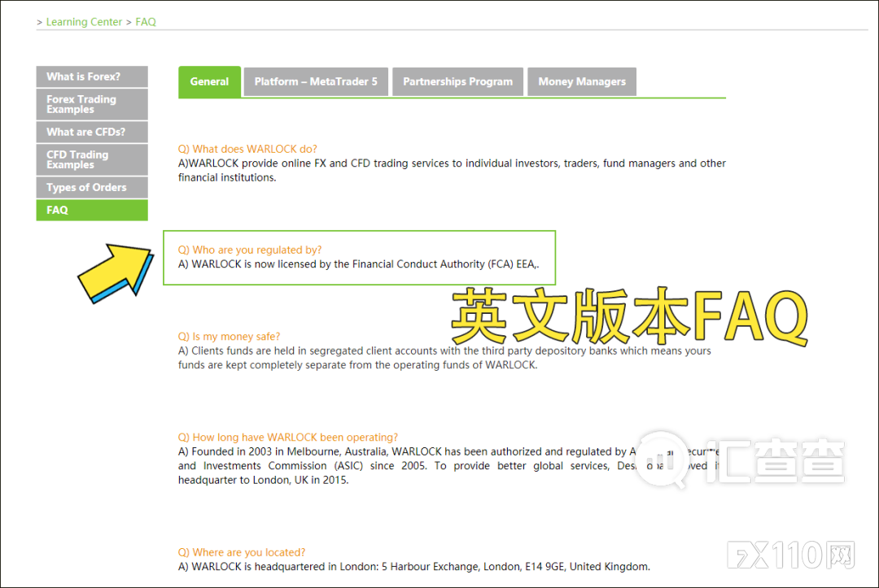Navigate to Types of Orders page
Image resolution: width=879 pixels, height=588 pixels.
pos(92,187)
